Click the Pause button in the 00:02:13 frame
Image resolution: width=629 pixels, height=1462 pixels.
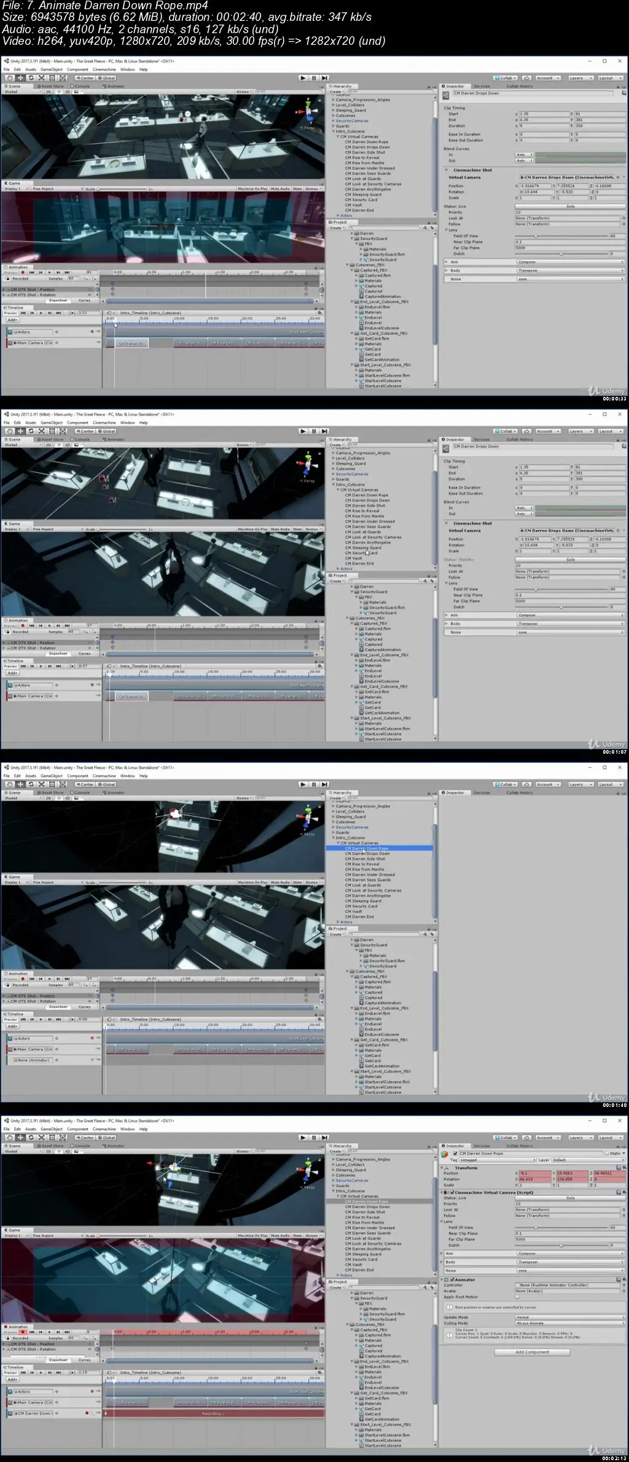coord(314,1138)
